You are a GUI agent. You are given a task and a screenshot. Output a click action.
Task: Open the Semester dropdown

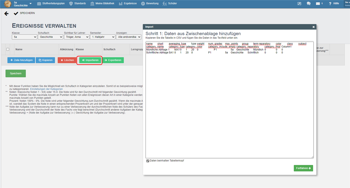[x=102, y=37]
